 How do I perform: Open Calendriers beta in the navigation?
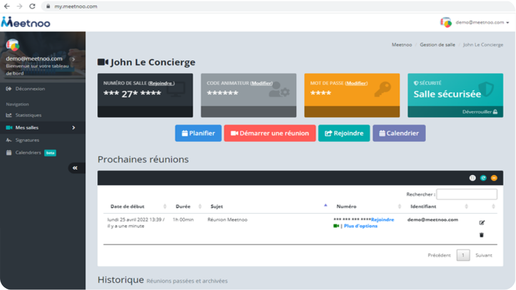[x=31, y=153]
